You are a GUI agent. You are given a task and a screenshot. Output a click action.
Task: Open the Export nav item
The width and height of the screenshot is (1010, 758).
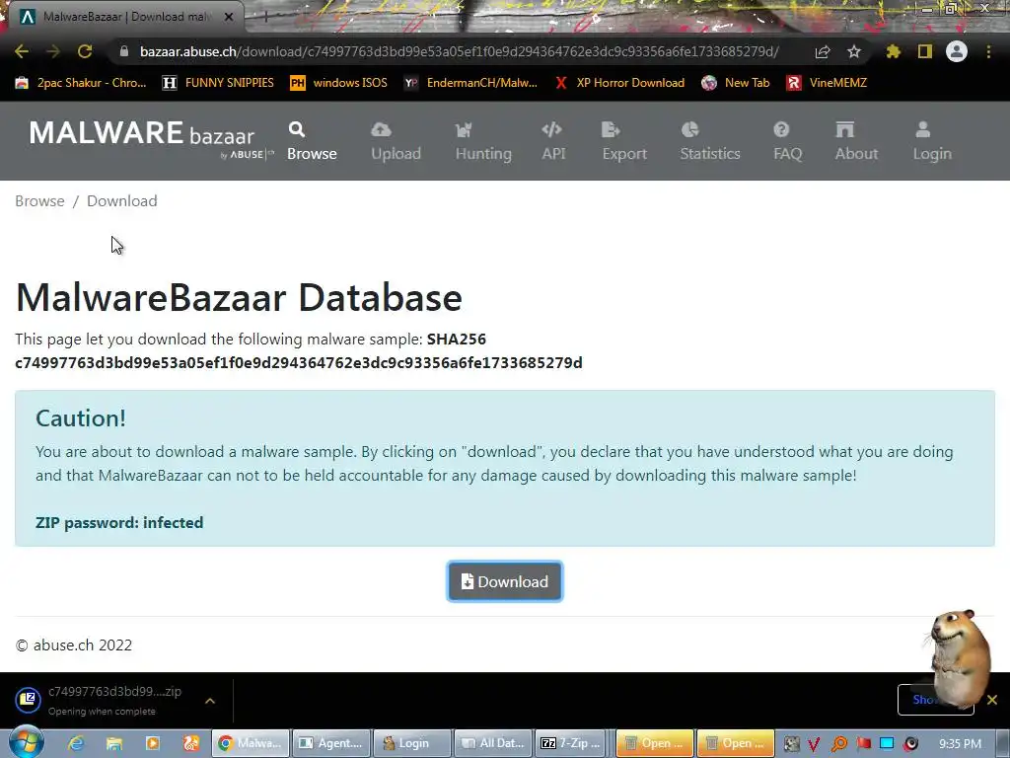click(x=624, y=141)
